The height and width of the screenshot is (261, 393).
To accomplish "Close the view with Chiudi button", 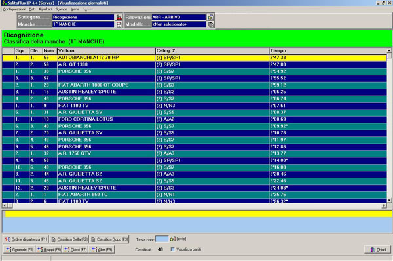I will (378, 249).
